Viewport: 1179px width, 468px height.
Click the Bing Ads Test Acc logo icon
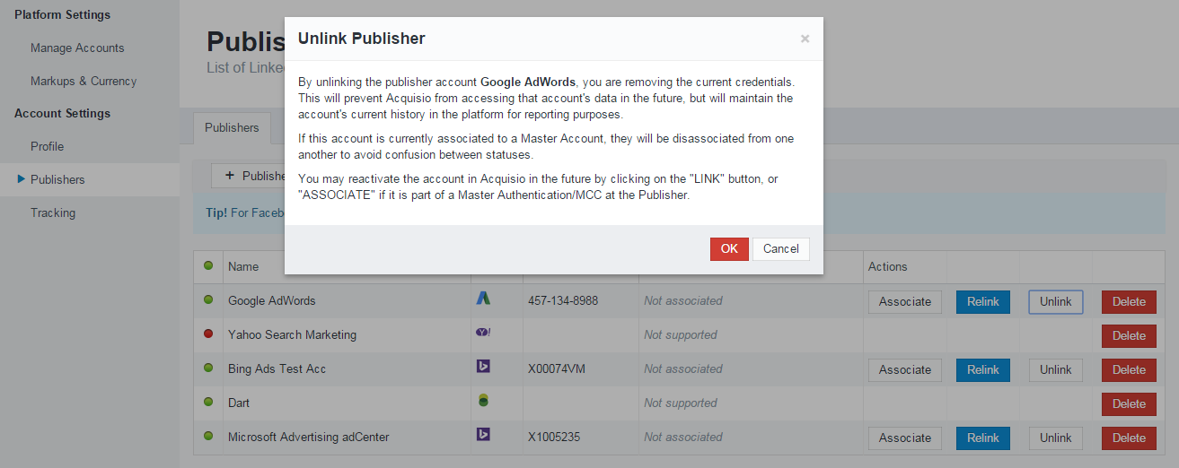pyautogui.click(x=483, y=368)
